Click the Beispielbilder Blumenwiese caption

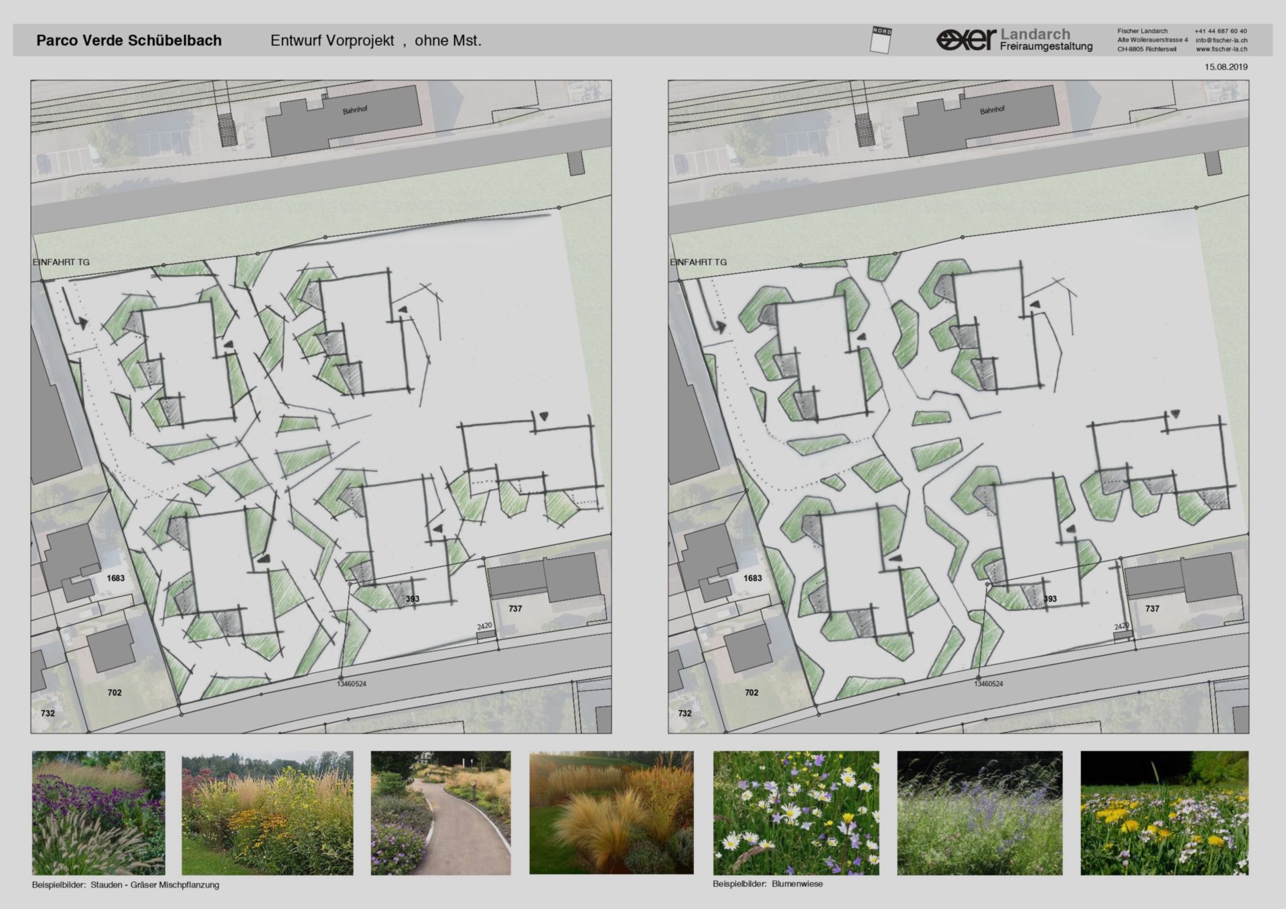767,884
